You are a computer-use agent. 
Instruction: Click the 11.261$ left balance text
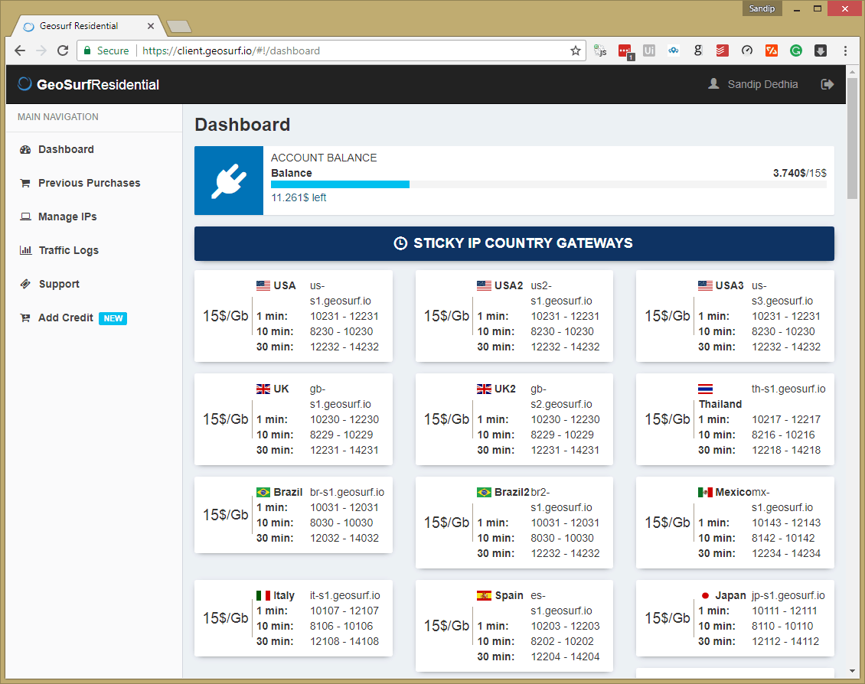[x=299, y=197]
